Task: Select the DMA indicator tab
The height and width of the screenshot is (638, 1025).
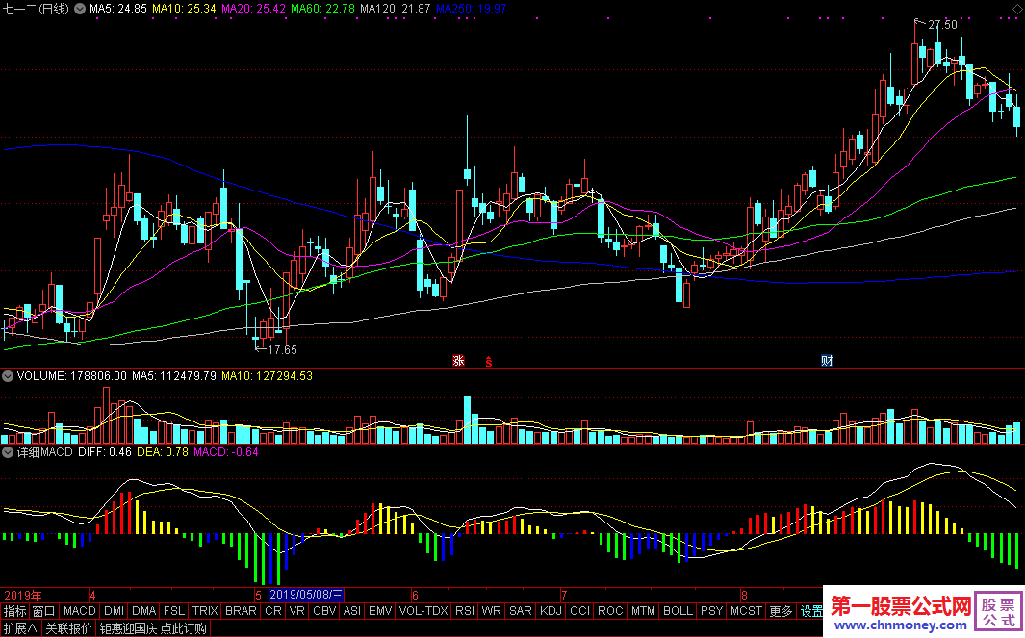Action: tap(143, 611)
